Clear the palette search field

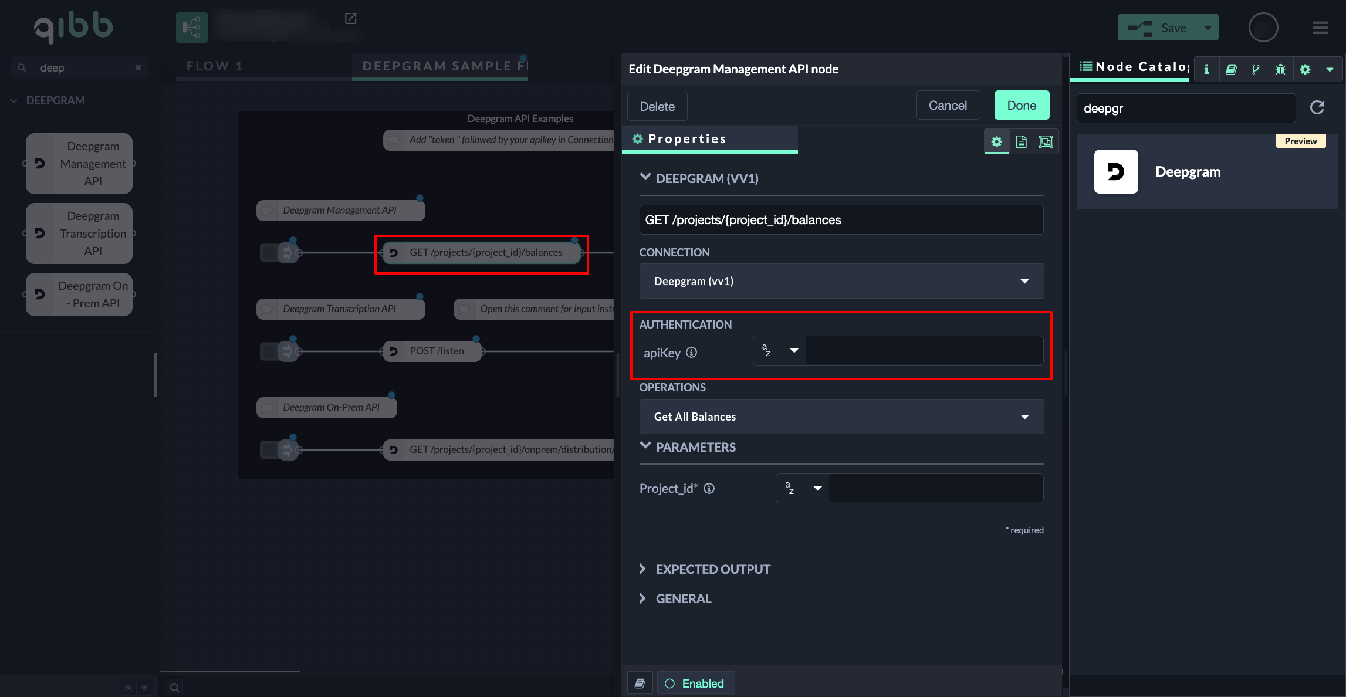138,67
